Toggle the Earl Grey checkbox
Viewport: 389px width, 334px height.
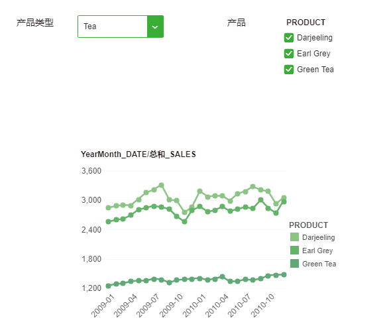click(289, 54)
